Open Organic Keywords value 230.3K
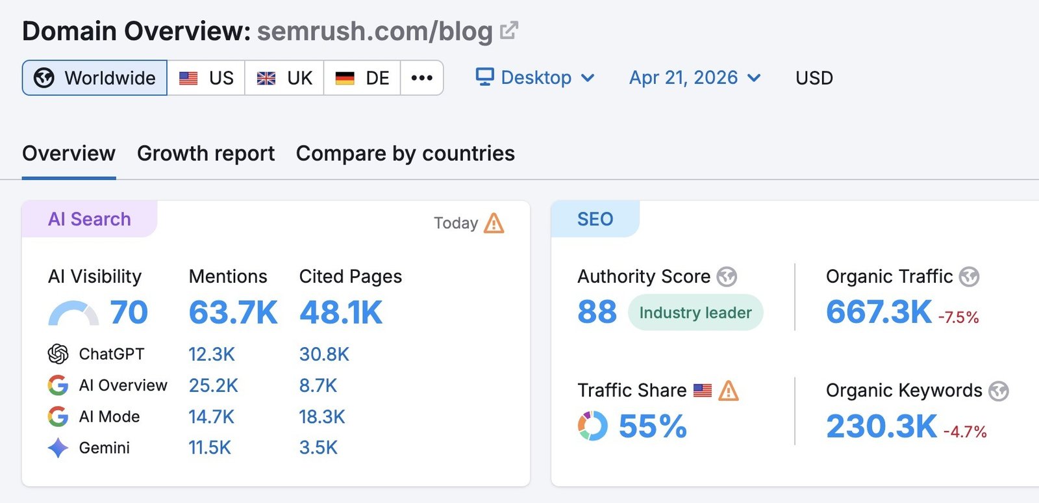The height and width of the screenshot is (503, 1039). coord(882,427)
